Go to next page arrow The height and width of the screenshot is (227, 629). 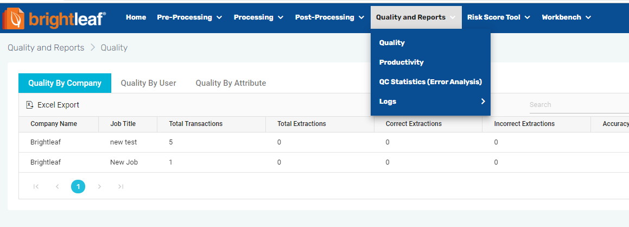click(99, 187)
